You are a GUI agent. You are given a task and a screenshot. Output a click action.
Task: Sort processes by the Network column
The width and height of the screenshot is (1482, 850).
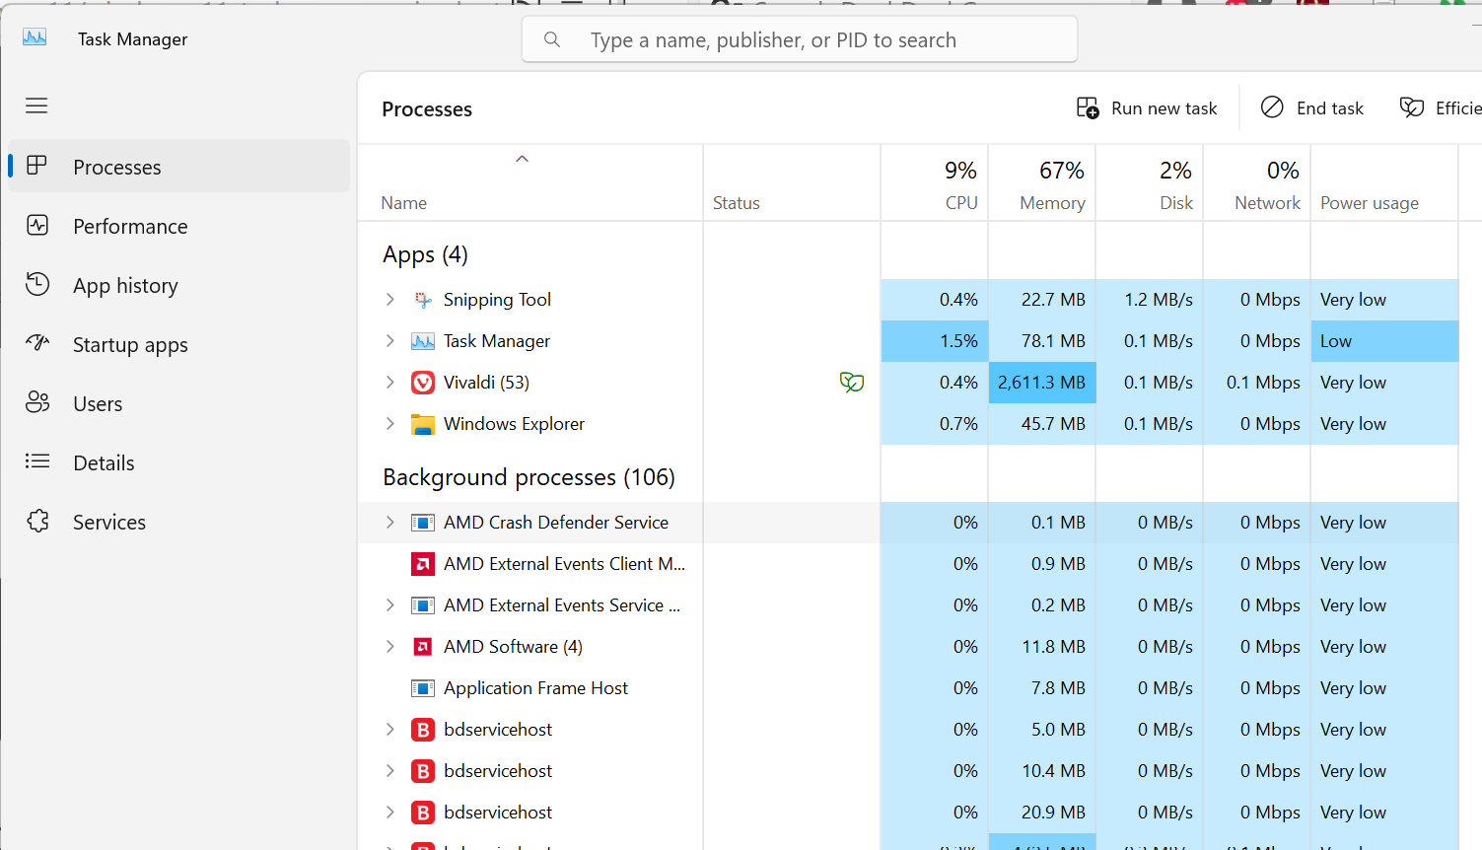click(1257, 183)
